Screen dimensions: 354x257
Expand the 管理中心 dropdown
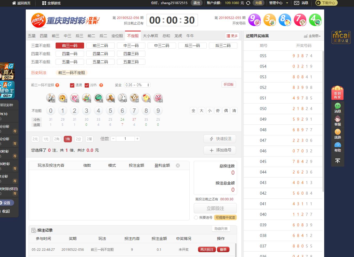click(x=279, y=3)
